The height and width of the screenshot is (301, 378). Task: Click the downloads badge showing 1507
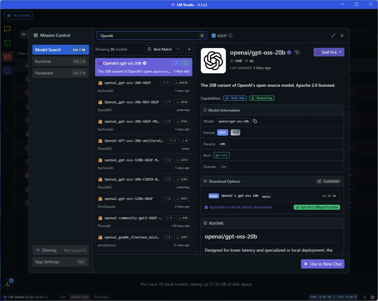point(182,237)
